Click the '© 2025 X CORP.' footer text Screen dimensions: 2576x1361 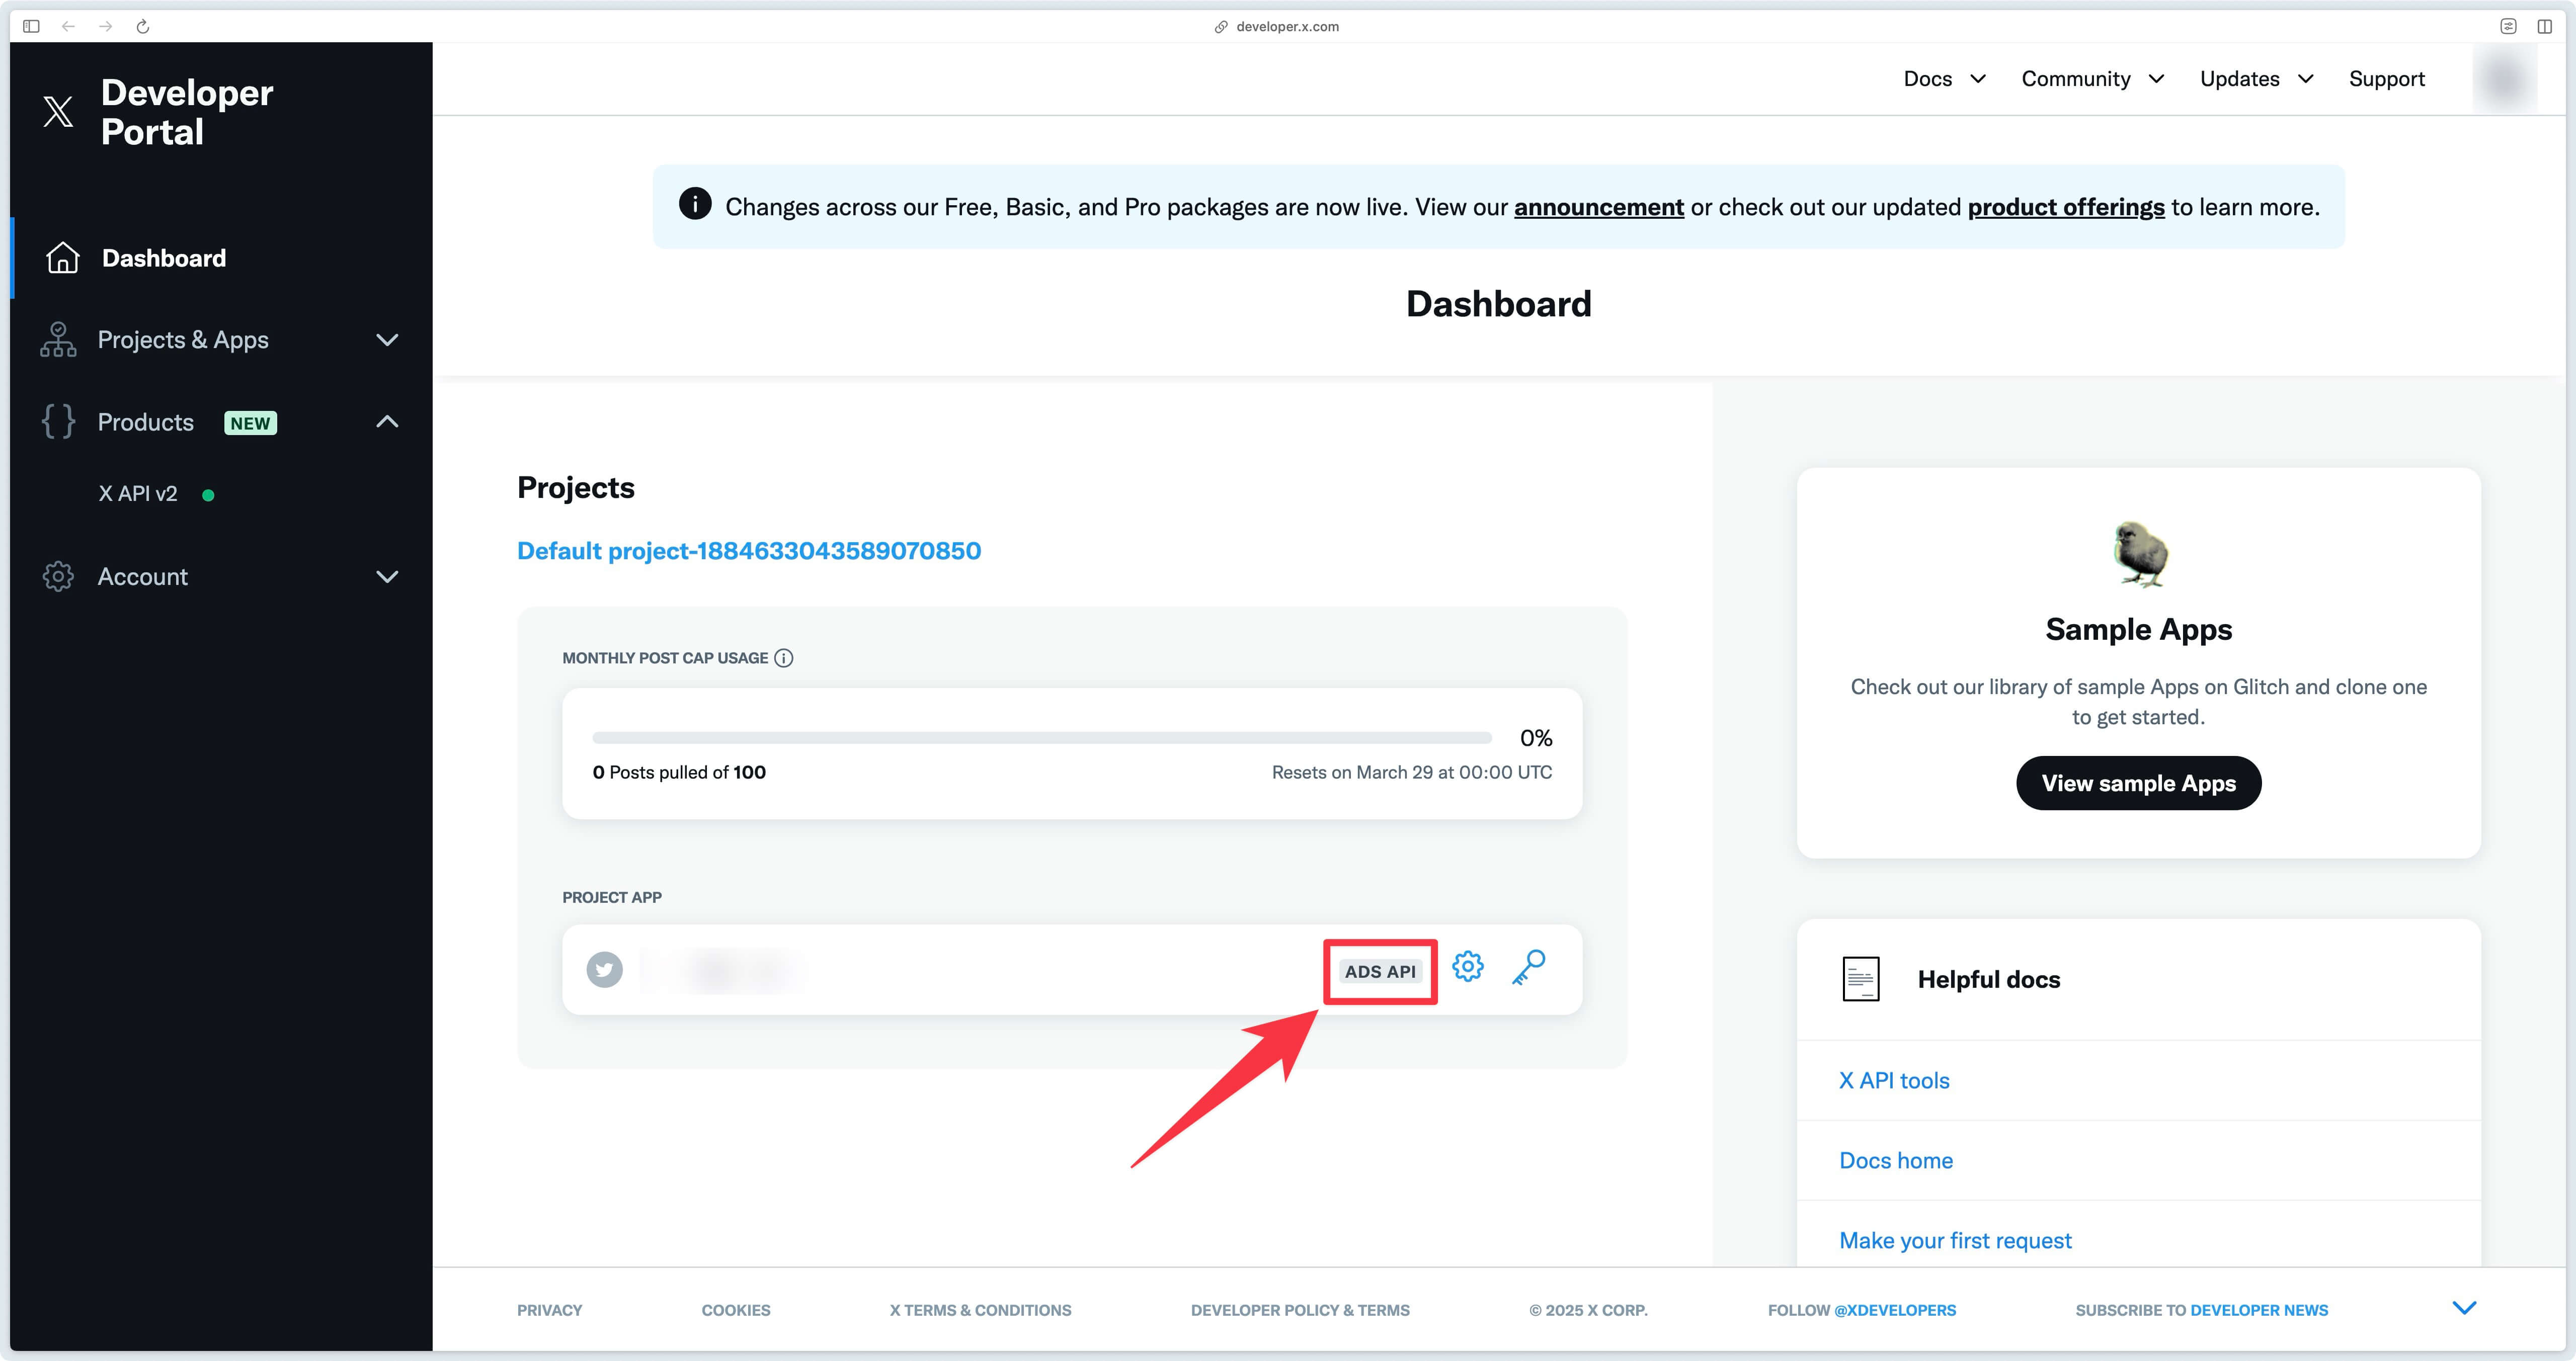point(1588,1310)
